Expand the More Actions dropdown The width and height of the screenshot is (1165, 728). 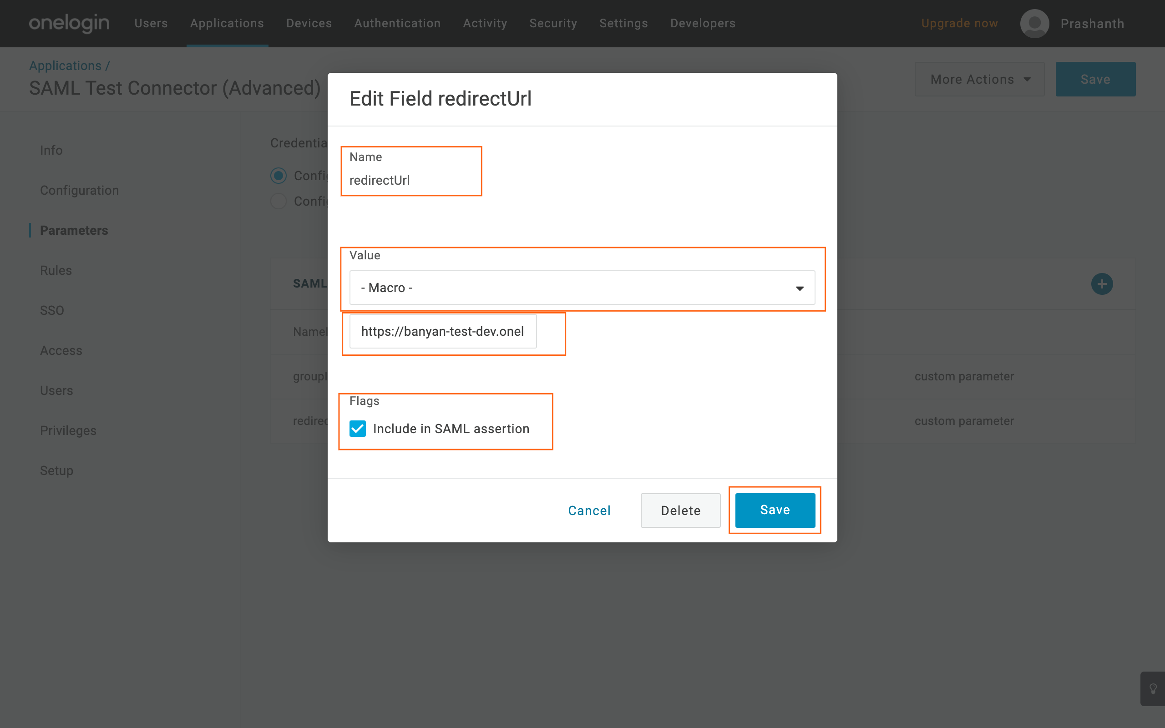coord(979,79)
